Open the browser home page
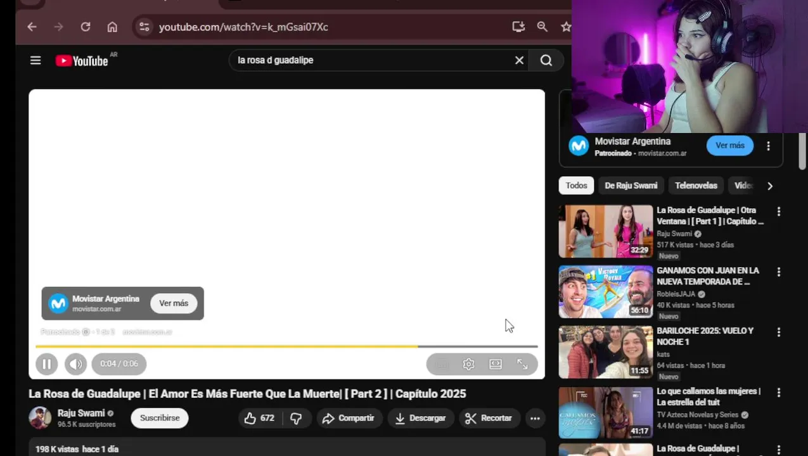 tap(112, 27)
